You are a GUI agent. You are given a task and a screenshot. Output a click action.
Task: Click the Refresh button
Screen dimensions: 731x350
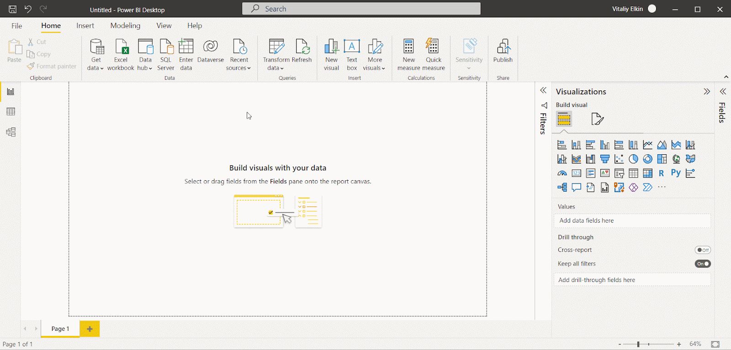point(302,51)
